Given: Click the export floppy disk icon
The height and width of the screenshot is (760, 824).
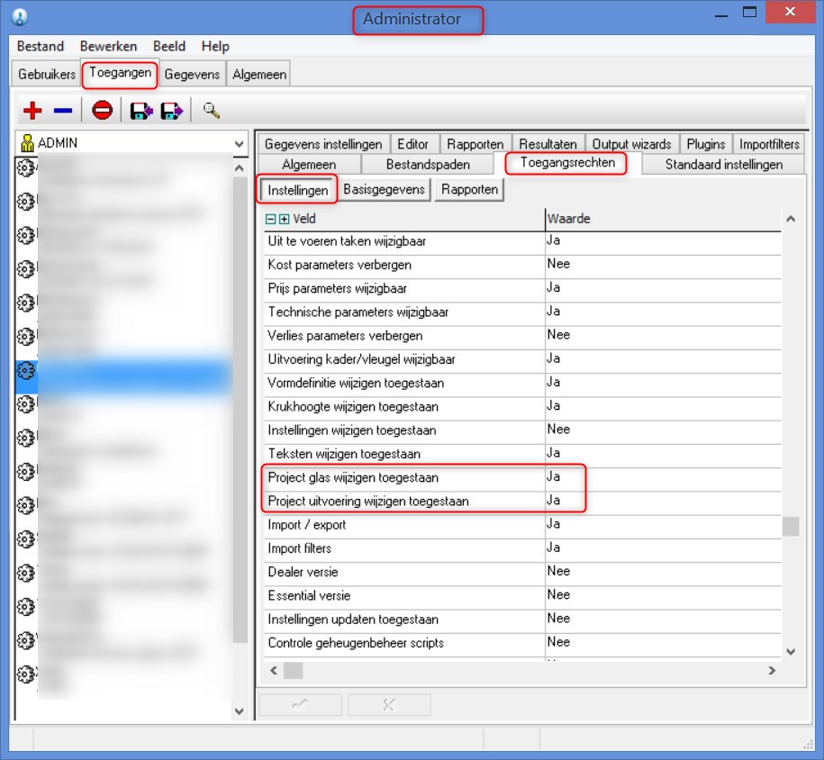Looking at the screenshot, I should [x=172, y=111].
